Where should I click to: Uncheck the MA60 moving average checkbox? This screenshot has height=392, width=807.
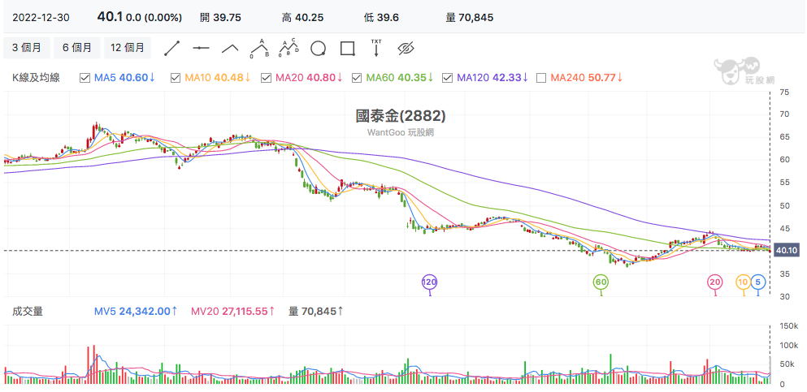(357, 78)
